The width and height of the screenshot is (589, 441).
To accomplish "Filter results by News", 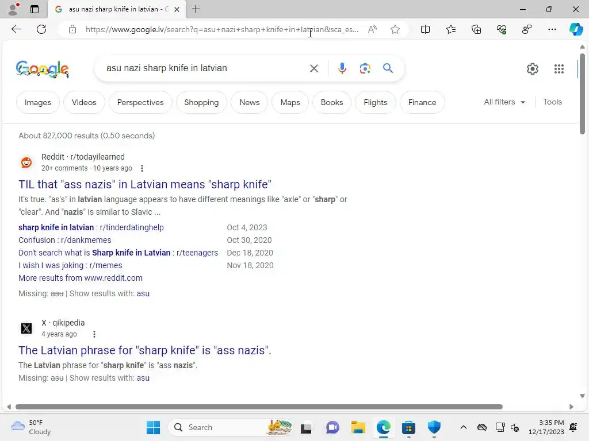I will [250, 102].
